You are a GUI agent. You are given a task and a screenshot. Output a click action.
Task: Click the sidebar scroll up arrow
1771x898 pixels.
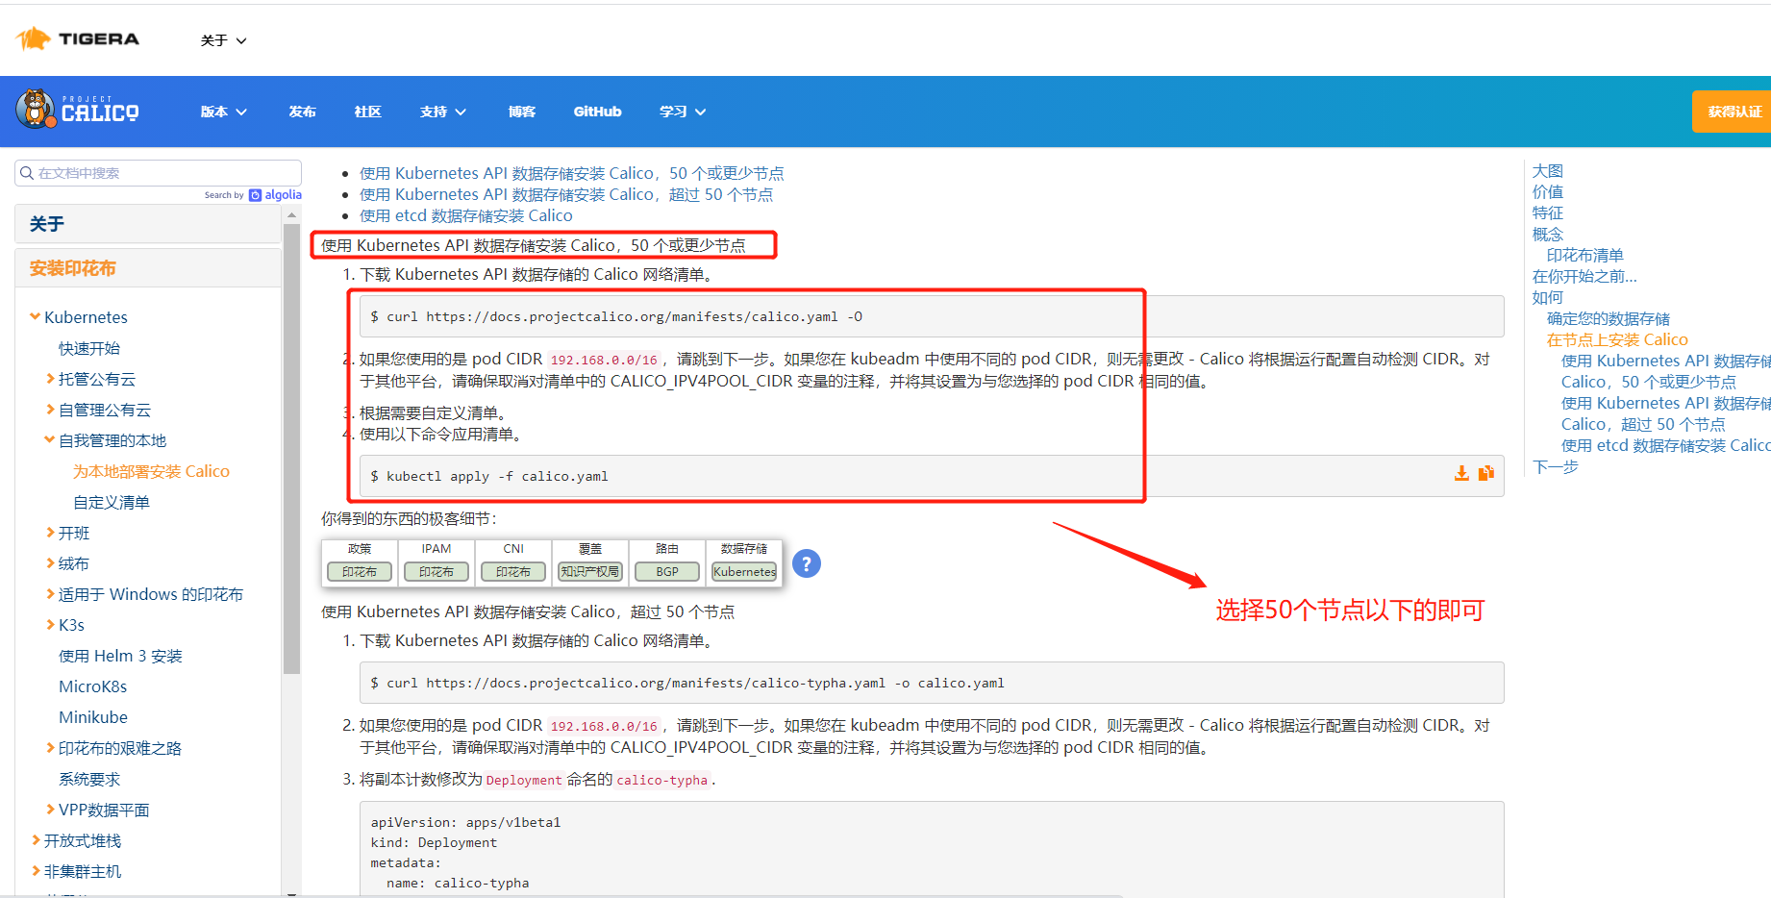click(291, 215)
